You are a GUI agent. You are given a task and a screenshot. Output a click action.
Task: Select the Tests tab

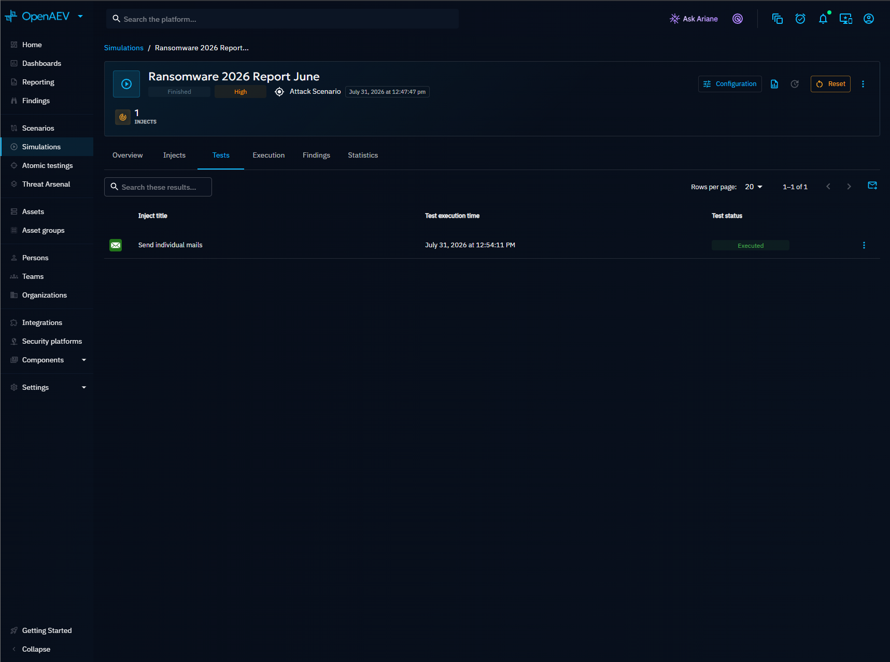coord(221,155)
